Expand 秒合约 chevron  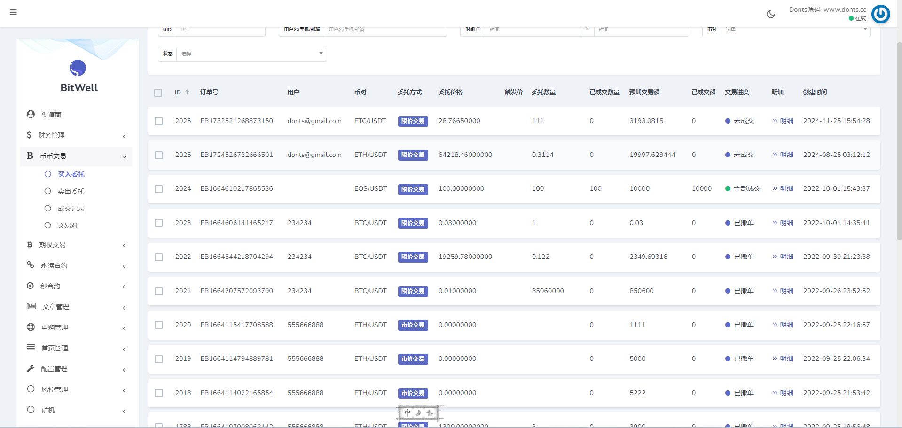[124, 287]
